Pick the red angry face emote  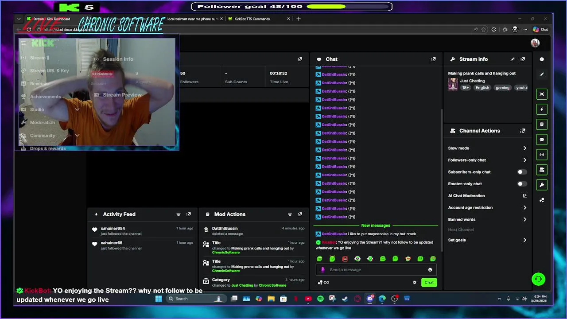click(x=345, y=259)
